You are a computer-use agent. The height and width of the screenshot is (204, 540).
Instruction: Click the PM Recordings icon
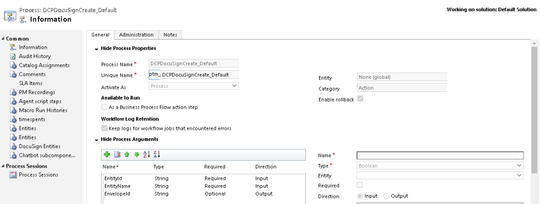[13, 93]
